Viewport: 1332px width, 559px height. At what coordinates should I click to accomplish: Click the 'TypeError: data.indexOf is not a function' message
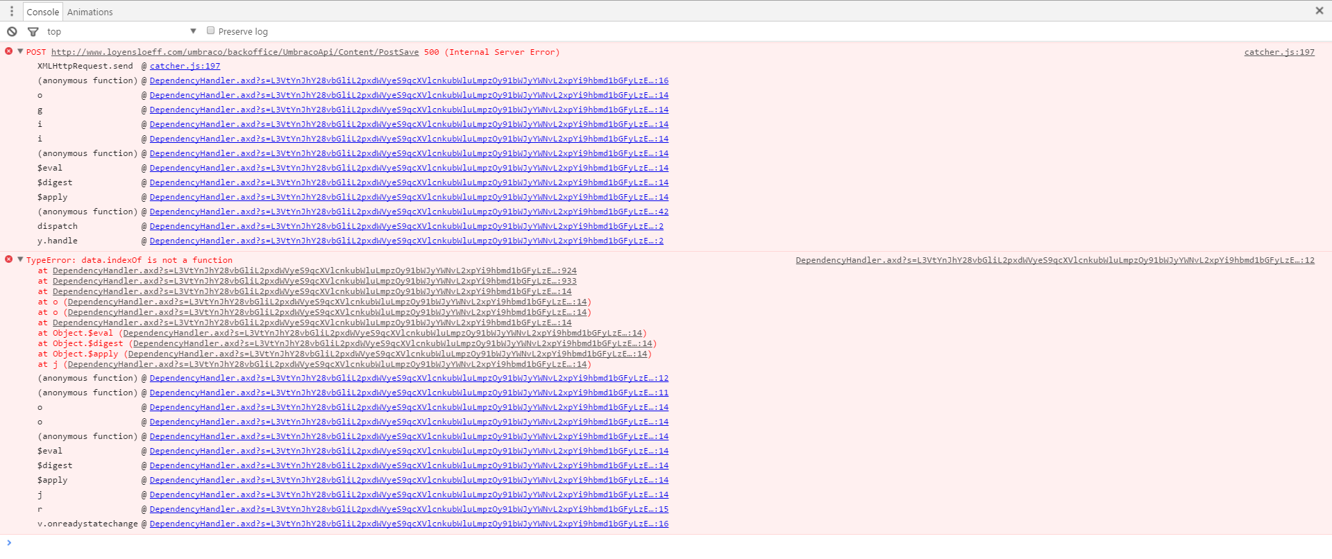point(129,260)
